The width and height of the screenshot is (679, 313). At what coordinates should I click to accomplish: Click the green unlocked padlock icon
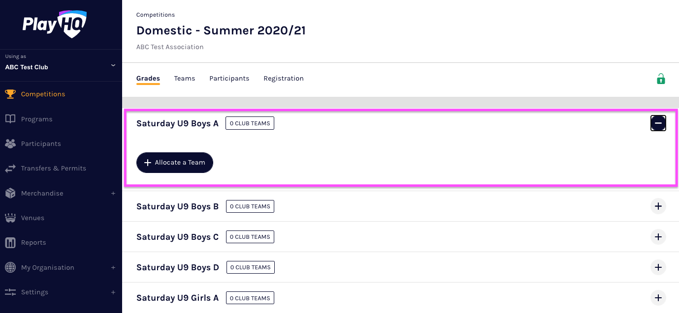pos(661,79)
